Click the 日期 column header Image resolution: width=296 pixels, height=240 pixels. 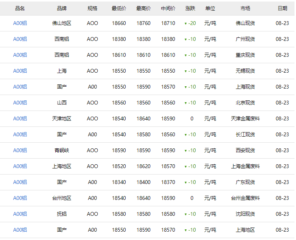click(282, 8)
